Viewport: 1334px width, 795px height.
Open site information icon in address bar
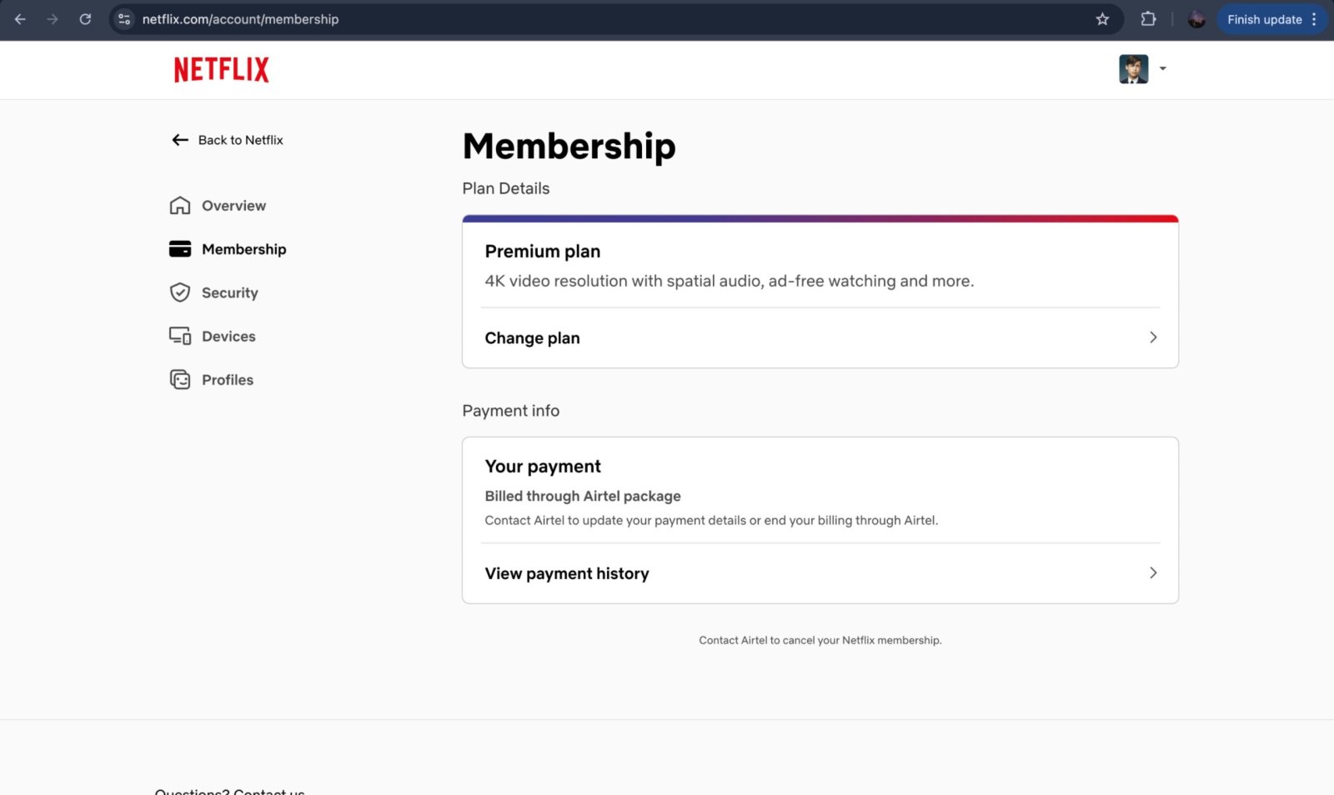pyautogui.click(x=124, y=19)
